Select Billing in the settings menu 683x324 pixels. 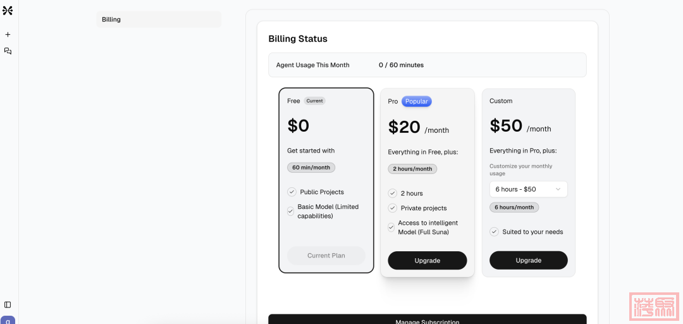[159, 20]
